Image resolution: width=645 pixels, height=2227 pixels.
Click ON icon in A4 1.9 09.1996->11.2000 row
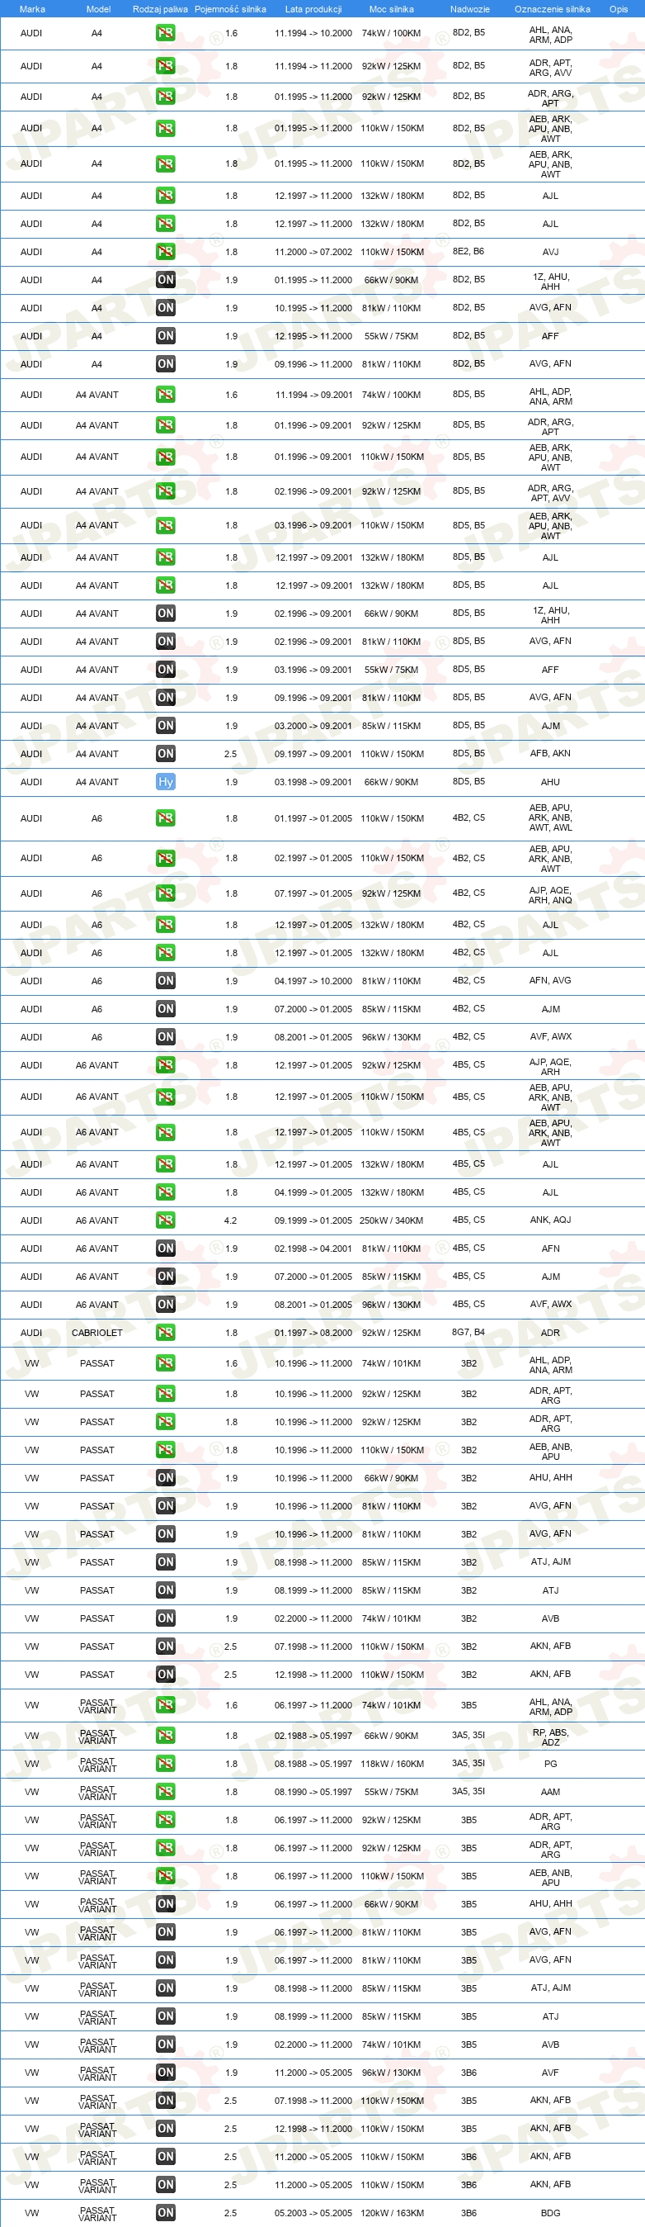pos(166,364)
